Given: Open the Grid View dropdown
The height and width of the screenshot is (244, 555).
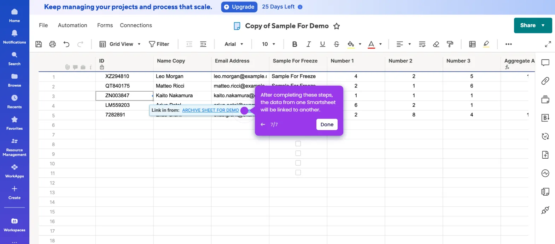Looking at the screenshot, I should click(120, 44).
